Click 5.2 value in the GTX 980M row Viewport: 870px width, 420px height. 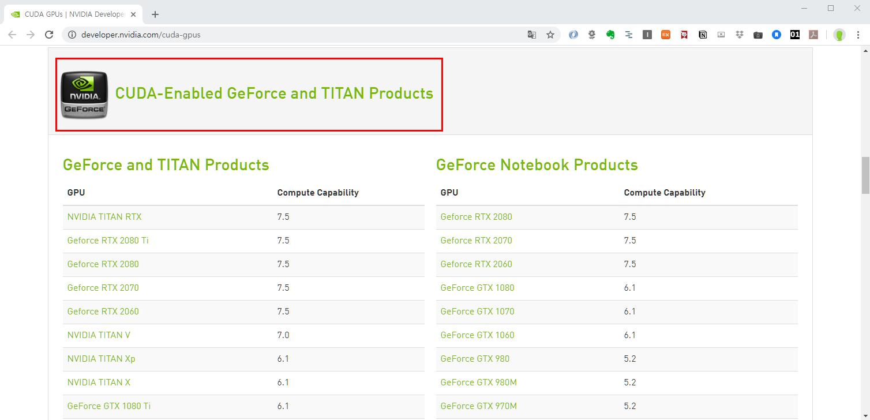[630, 382]
